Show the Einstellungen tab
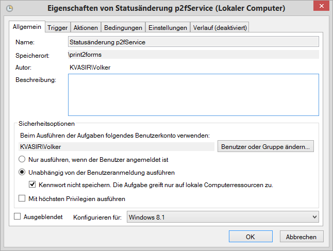 pos(167,28)
